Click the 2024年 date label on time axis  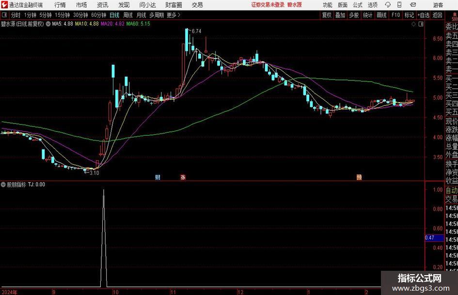tap(9, 292)
